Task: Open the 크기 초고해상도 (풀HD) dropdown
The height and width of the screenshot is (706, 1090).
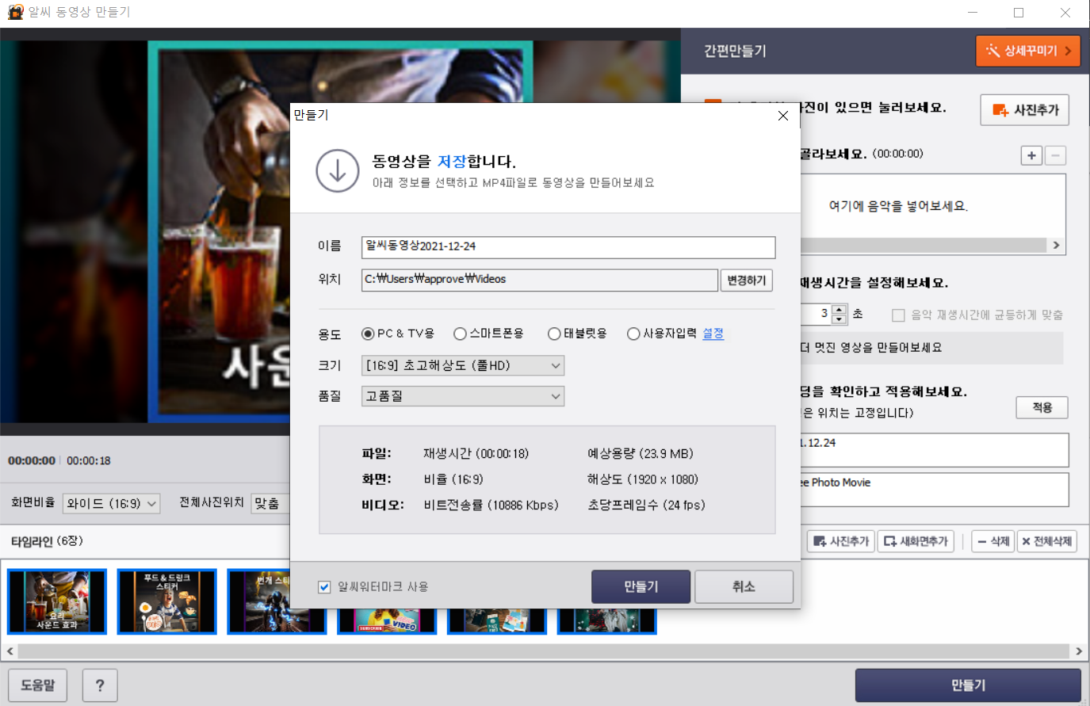Action: [463, 365]
